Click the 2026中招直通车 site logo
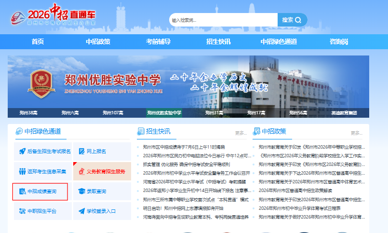Viewport: 388px width, 233px height. [x=53, y=15]
